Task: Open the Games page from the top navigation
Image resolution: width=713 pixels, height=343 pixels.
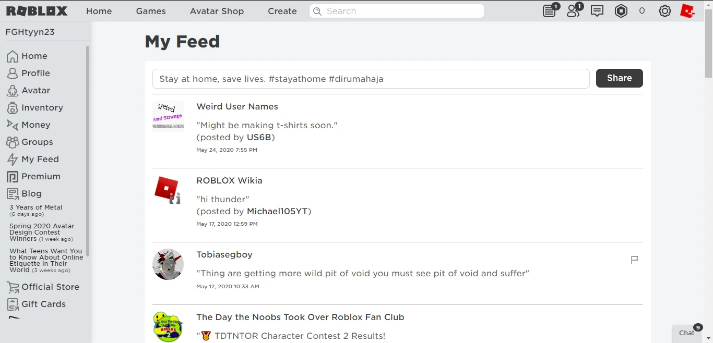Action: coord(150,10)
